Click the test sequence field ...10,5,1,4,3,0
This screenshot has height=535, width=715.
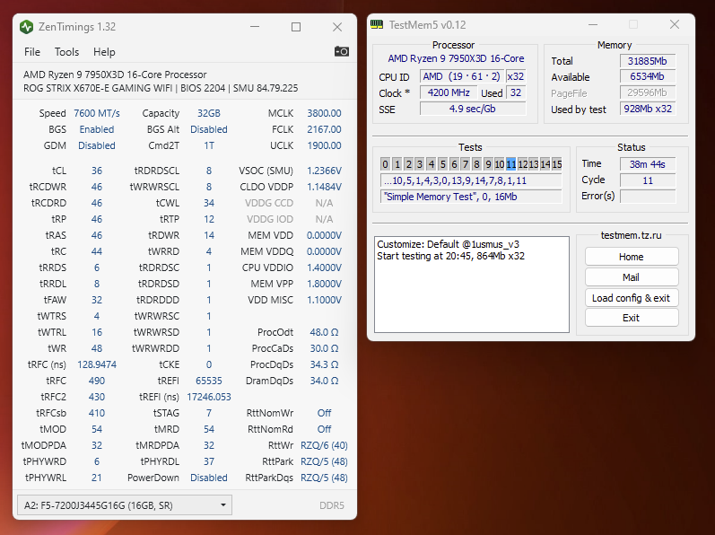pos(471,180)
